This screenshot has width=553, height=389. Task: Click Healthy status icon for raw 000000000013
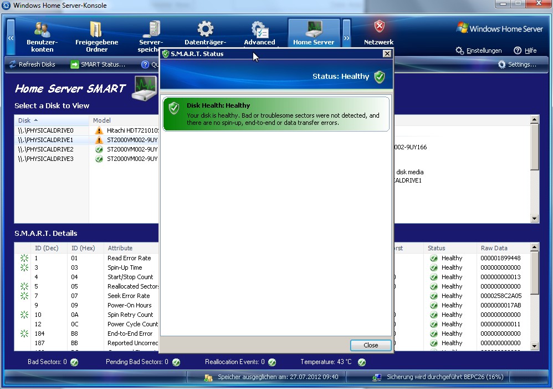[434, 277]
